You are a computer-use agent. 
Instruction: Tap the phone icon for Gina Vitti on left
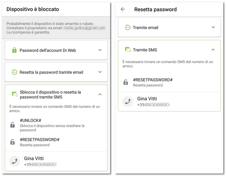[x=15, y=161]
